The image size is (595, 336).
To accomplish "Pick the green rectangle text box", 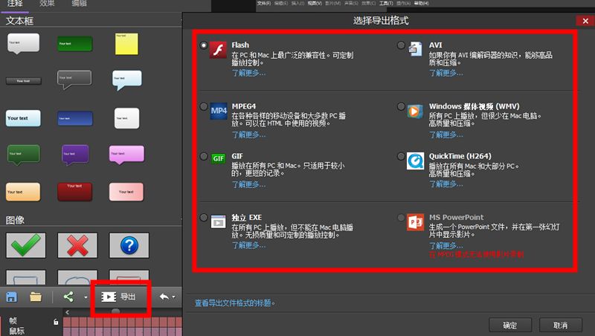I will pyautogui.click(x=75, y=44).
